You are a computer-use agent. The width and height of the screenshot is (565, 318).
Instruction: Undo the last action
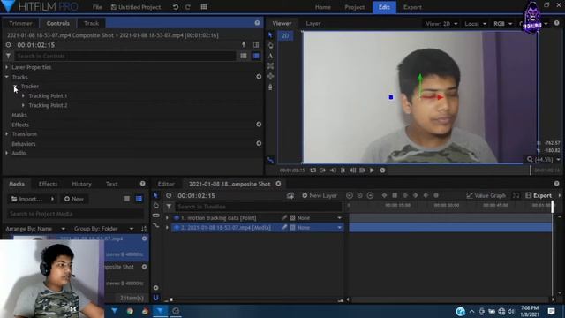[x=176, y=7]
